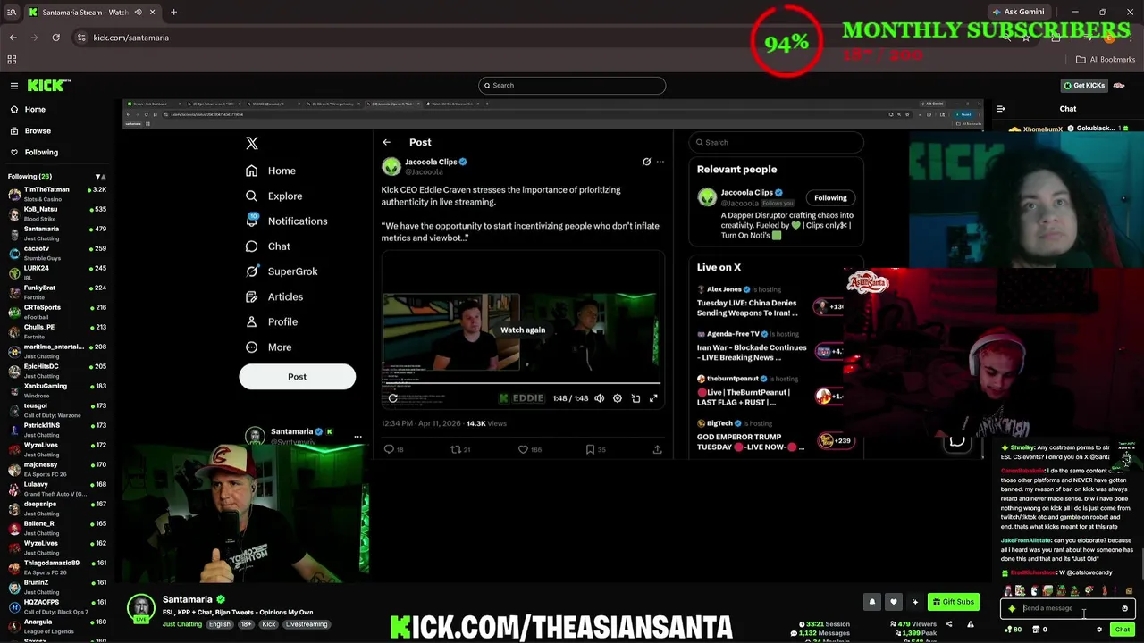
Task: Open SuperGrok in X navigation
Action: (282, 271)
